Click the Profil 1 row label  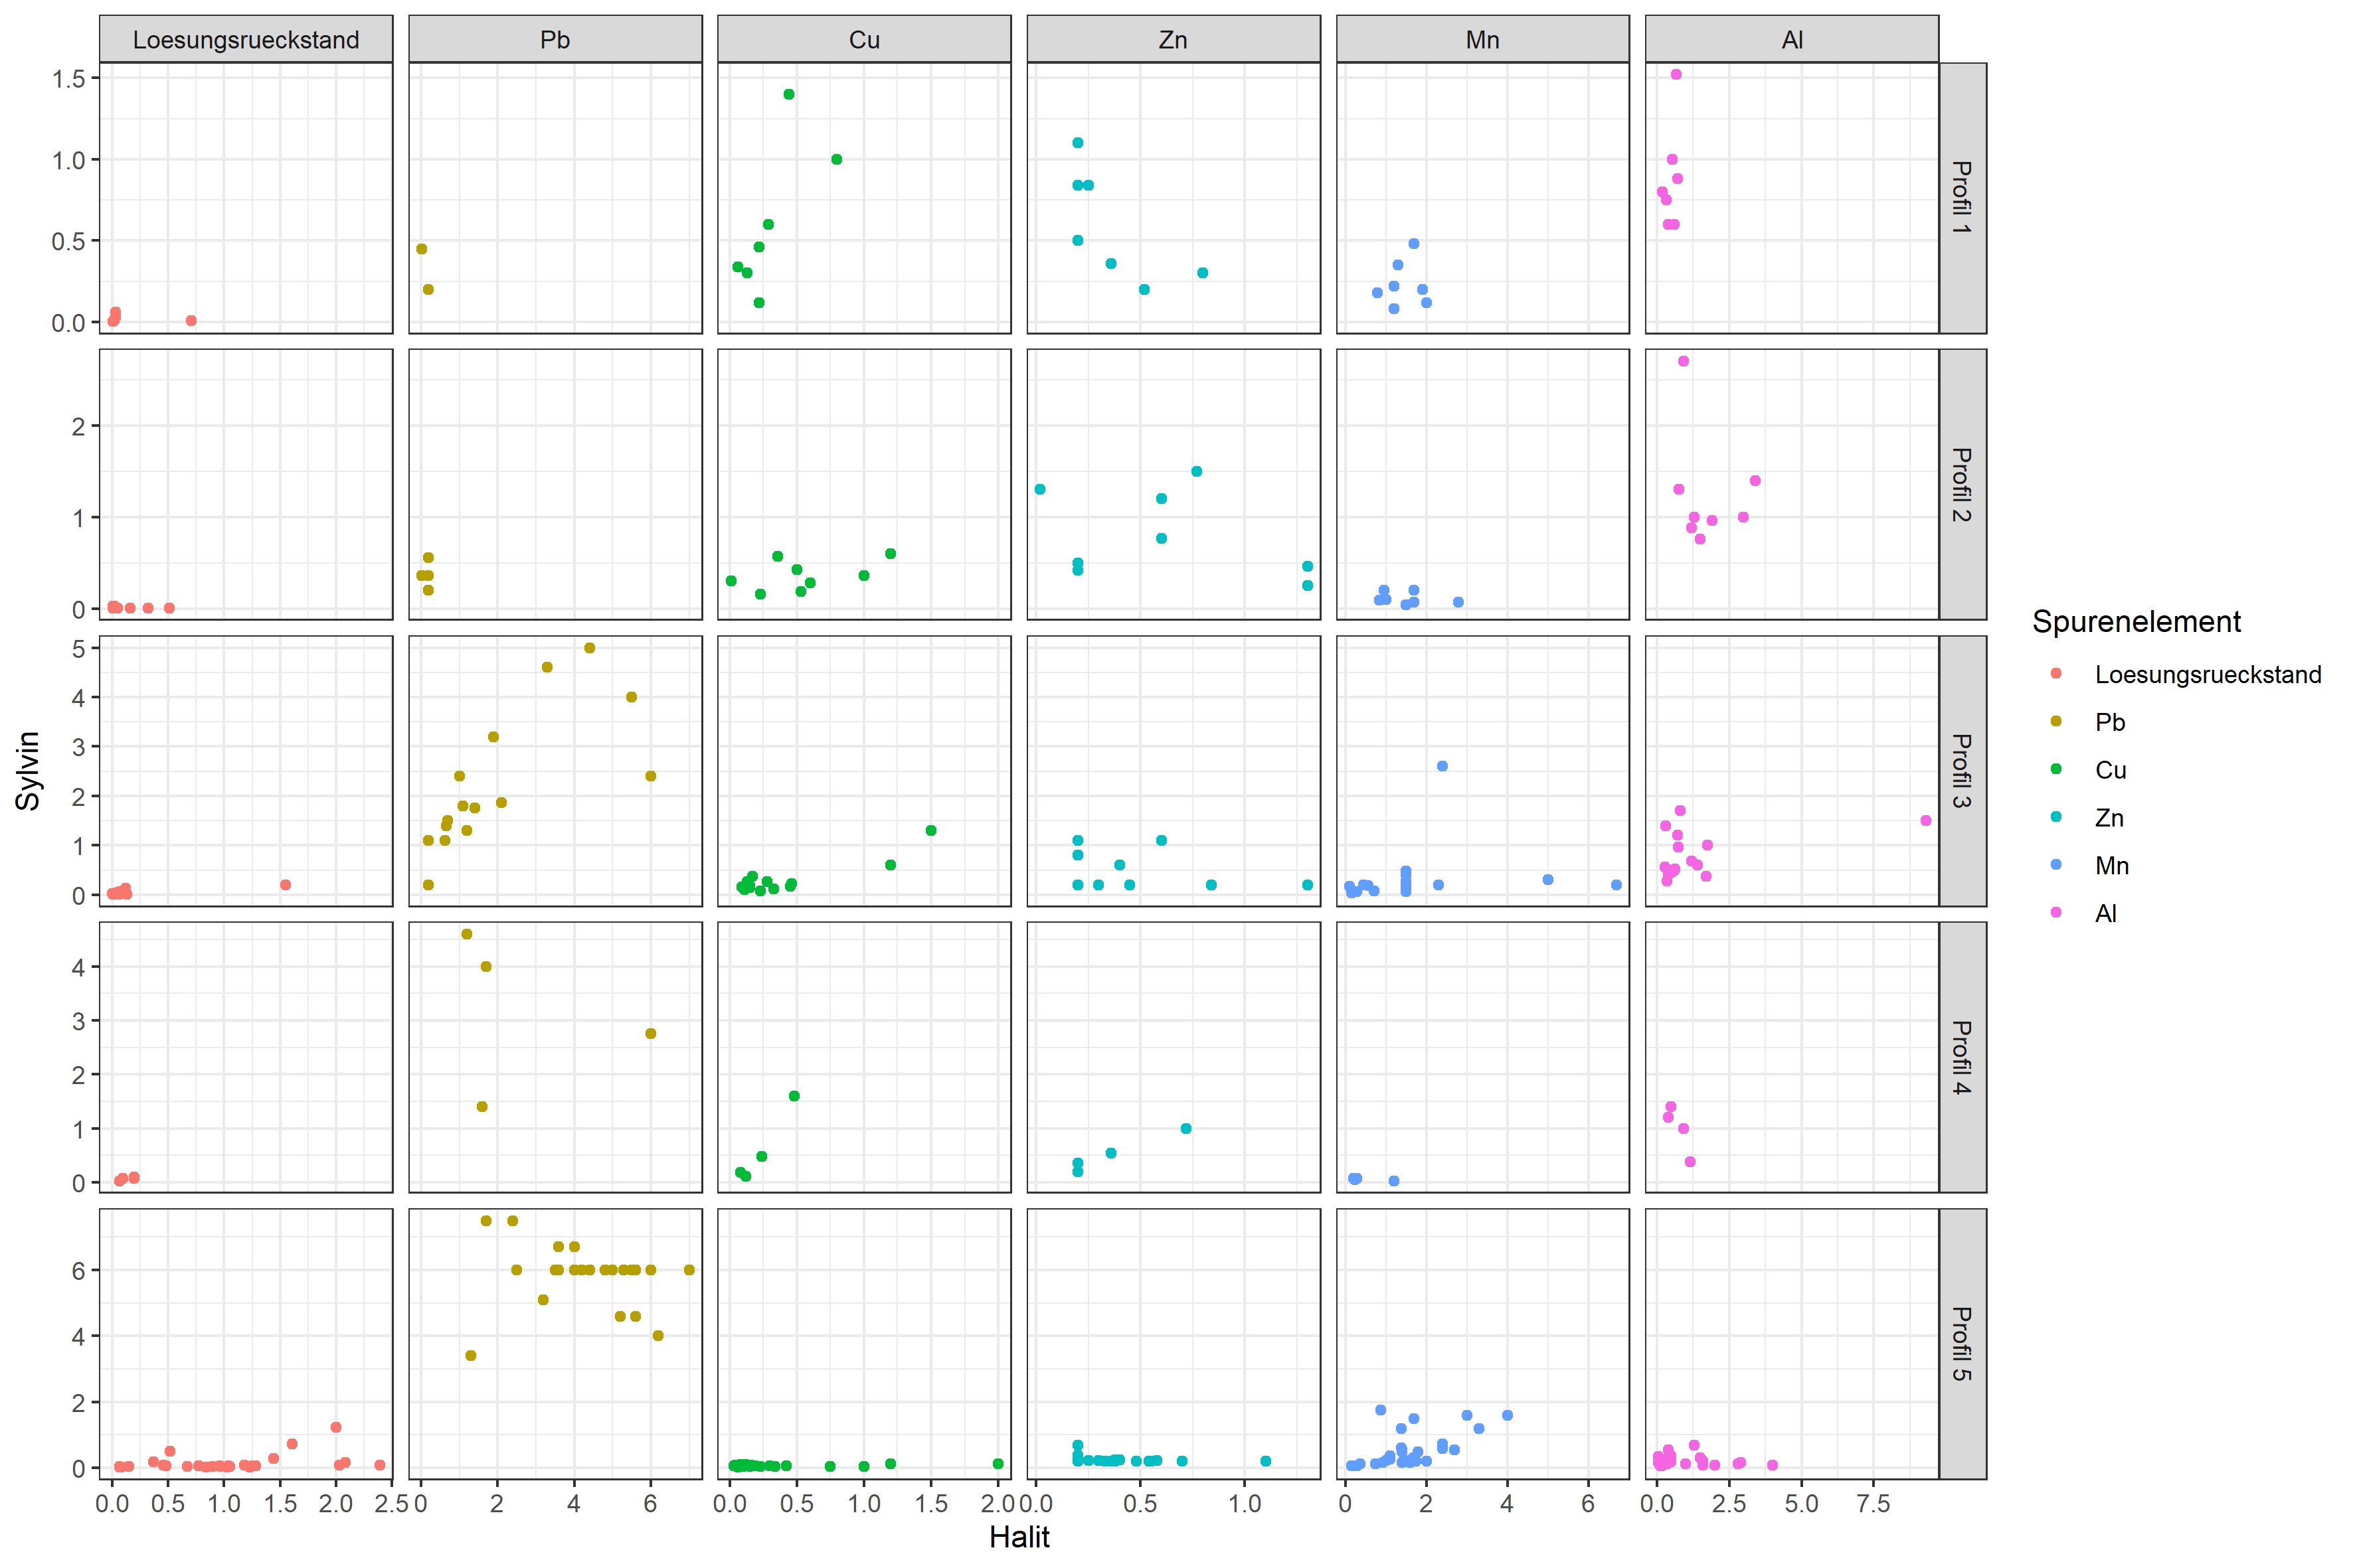pyautogui.click(x=1962, y=198)
